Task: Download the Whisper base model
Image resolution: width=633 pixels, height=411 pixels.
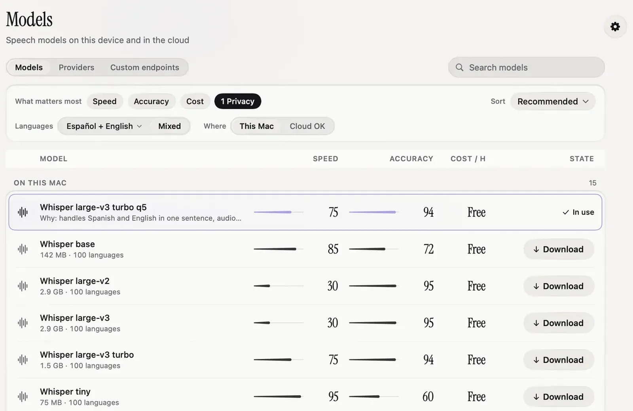Action: [559, 249]
